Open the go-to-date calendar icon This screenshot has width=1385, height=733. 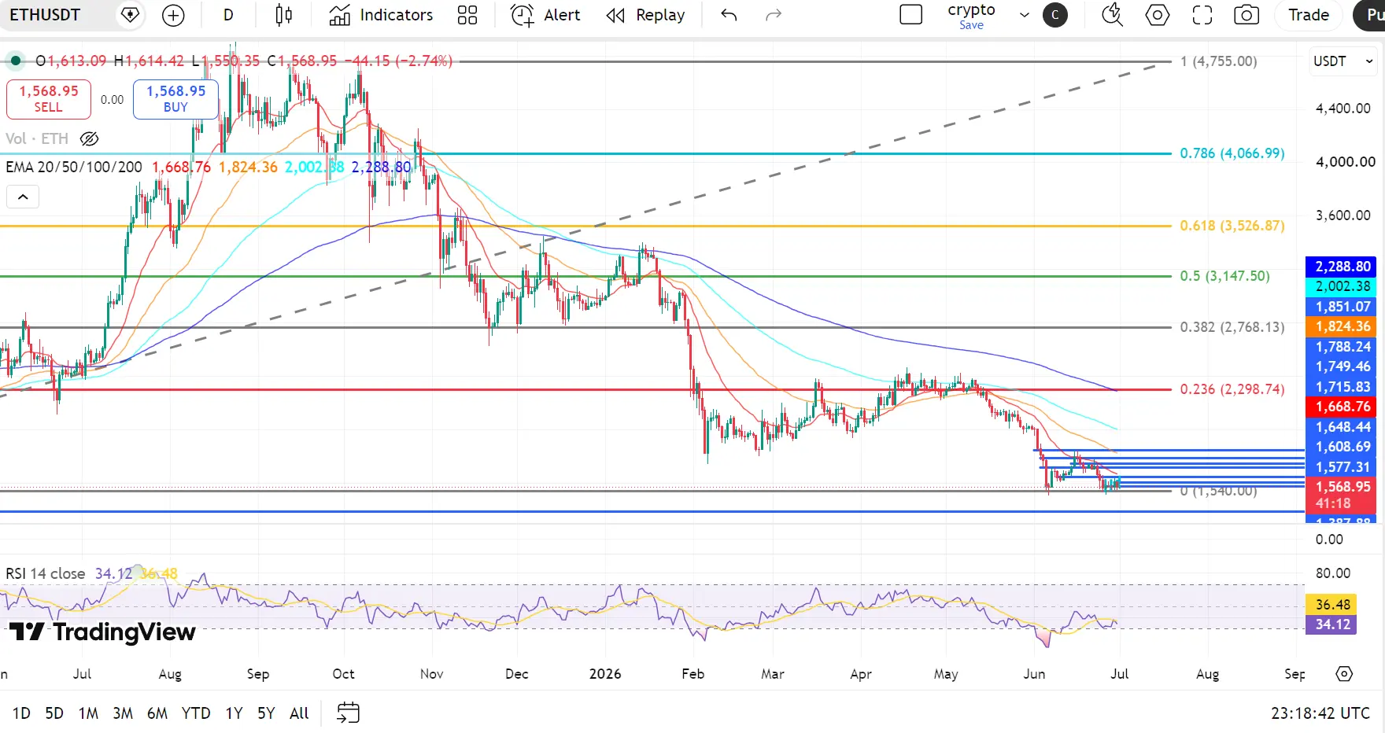pos(348,713)
